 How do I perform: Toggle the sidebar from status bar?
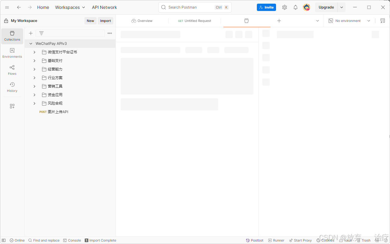point(4,240)
